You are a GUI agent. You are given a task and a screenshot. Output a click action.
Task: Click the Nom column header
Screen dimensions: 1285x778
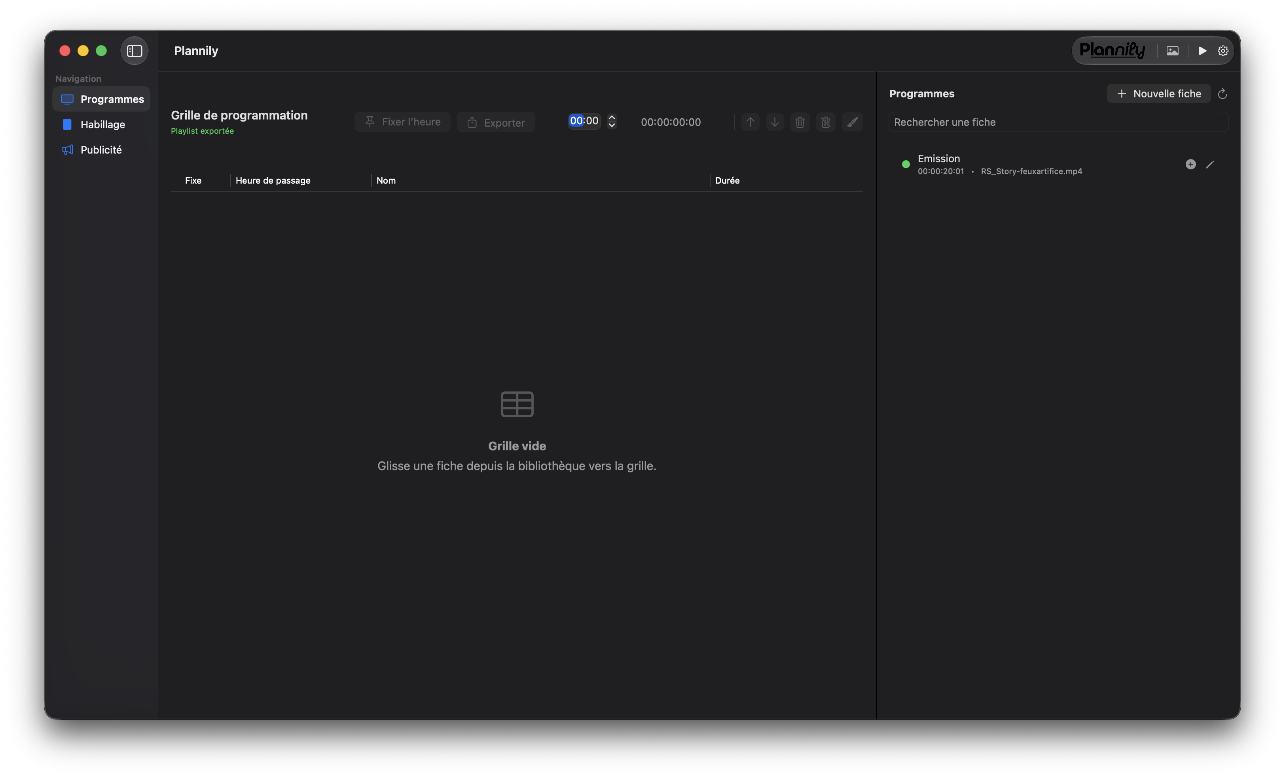pos(386,180)
